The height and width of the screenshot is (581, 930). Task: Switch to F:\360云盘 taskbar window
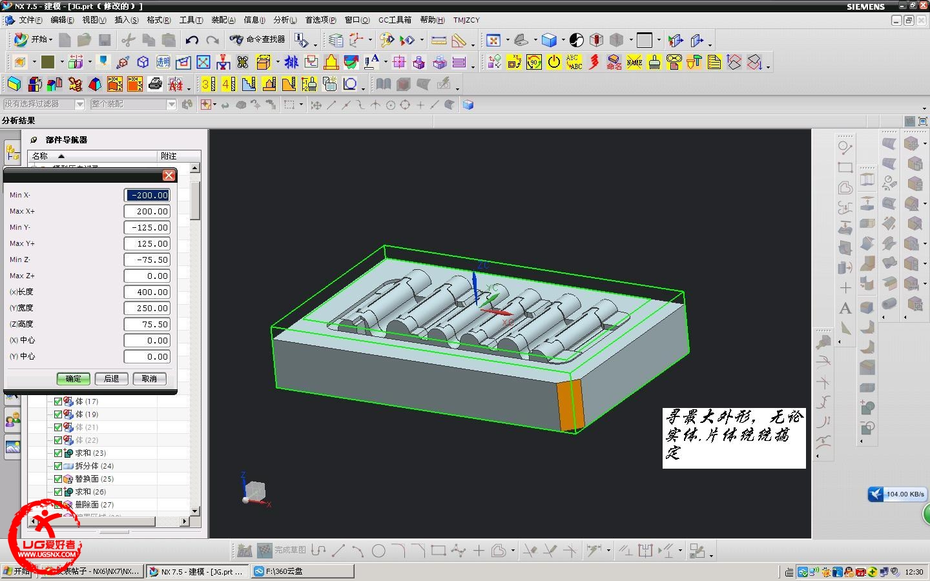coord(302,571)
